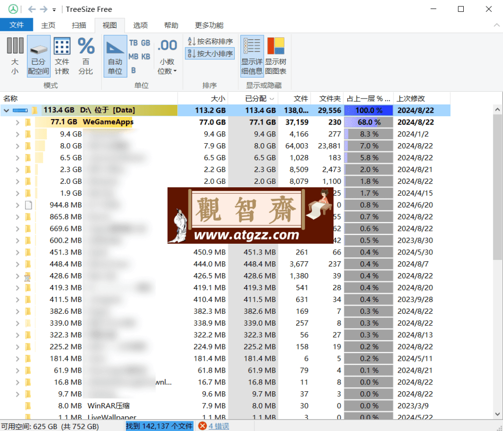This screenshot has height=431, width=503.
Task: Select the 451.3 MB folder's yellow icon
Action: tap(28, 253)
